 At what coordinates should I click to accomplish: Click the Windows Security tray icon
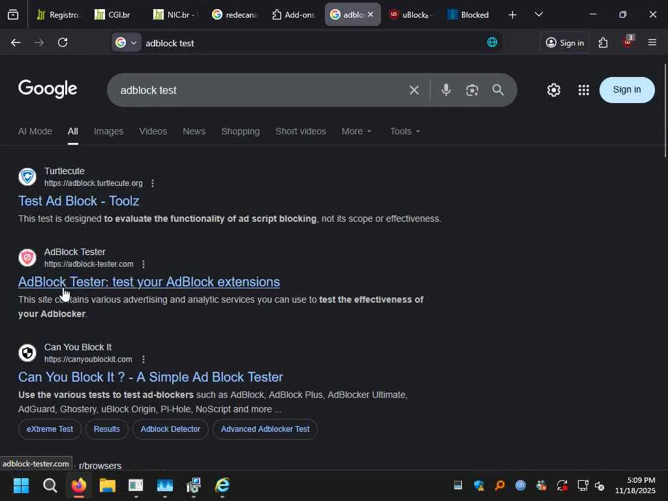point(479,485)
